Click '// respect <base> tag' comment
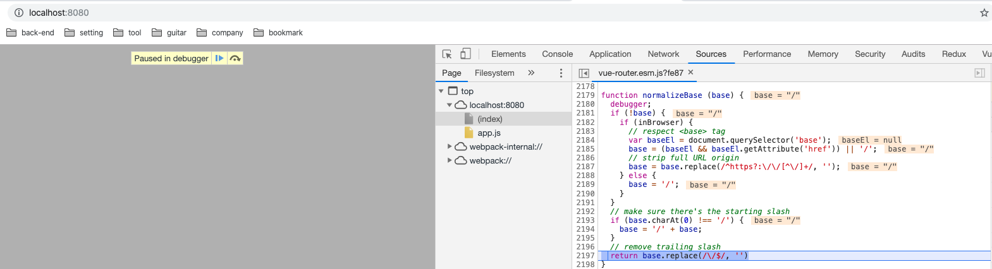Viewport: 992px width, 269px height. point(677,131)
